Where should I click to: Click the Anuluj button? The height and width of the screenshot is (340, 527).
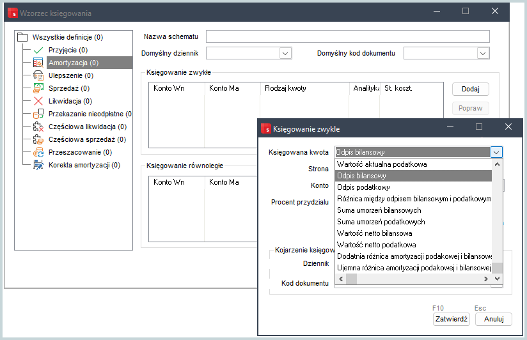[493, 319]
